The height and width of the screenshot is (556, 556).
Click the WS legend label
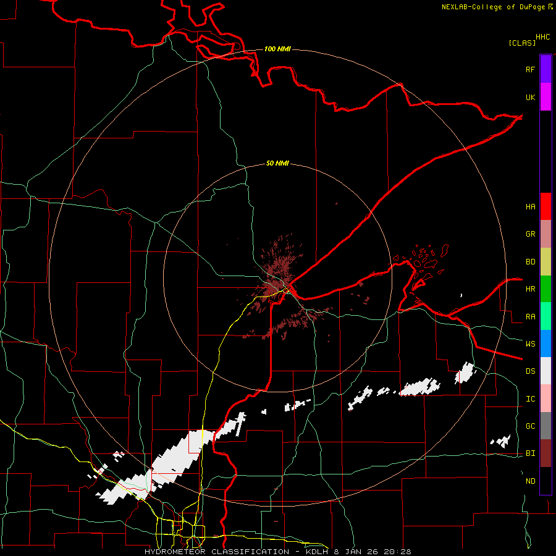530,343
